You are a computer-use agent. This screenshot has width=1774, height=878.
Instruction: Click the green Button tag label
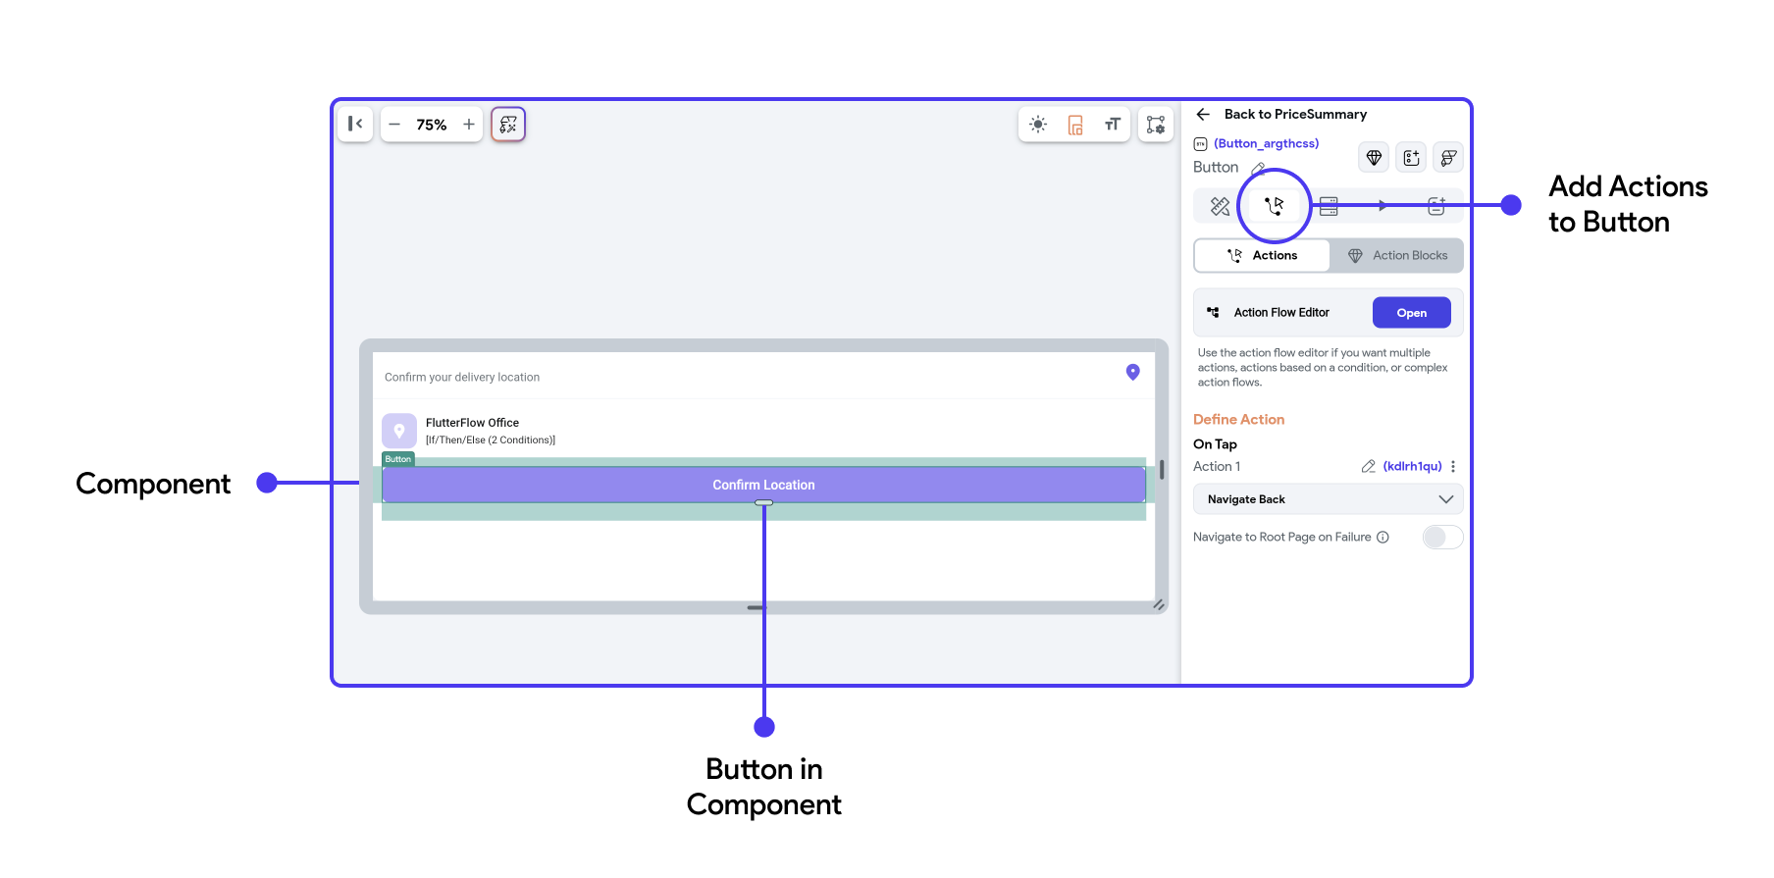(397, 459)
